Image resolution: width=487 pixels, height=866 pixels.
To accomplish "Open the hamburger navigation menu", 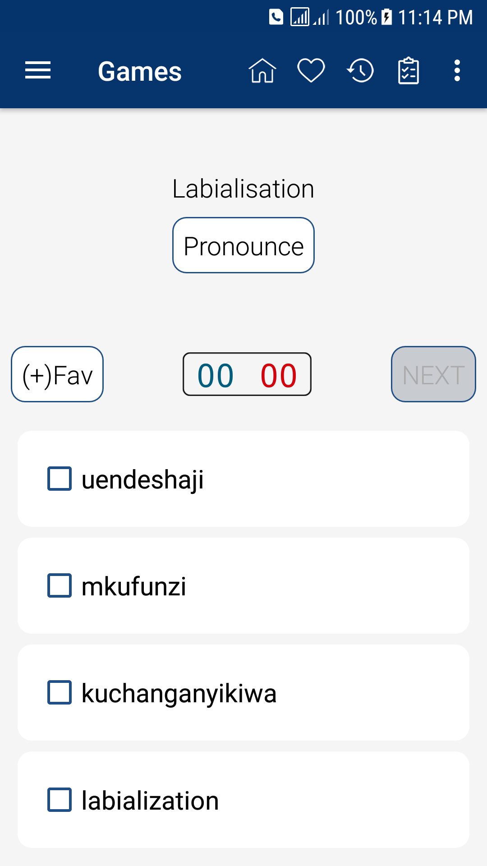I will (x=38, y=71).
